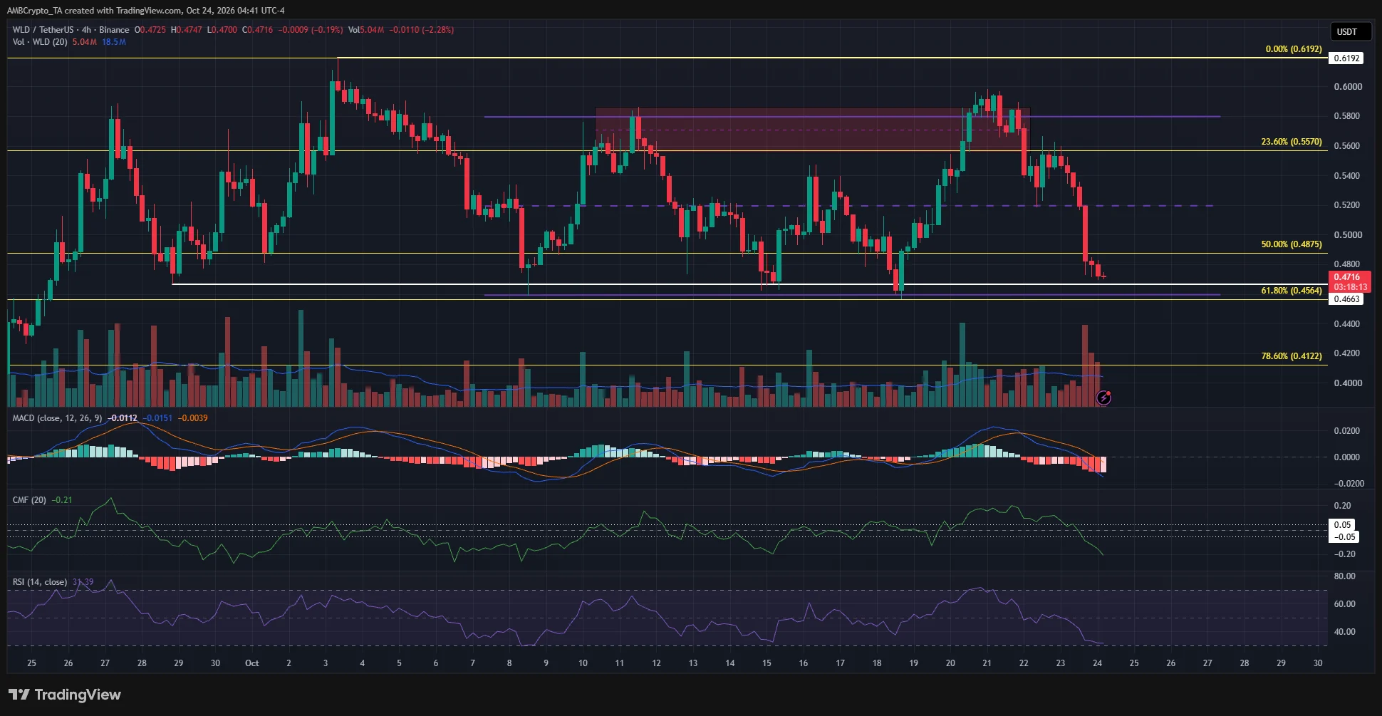Click the AMBCrypto_TA created with TradingView.com header
Viewport: 1382px width, 716px height.
146,11
